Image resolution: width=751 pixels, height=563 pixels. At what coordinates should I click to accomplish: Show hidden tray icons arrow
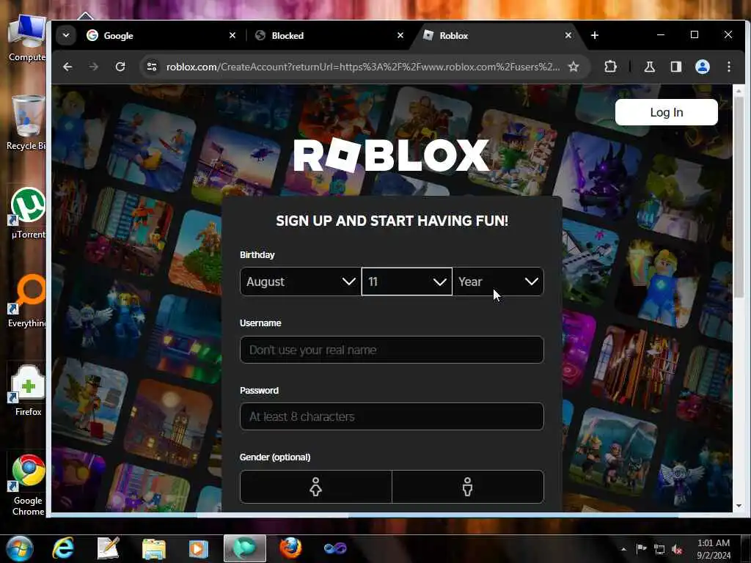click(x=623, y=549)
